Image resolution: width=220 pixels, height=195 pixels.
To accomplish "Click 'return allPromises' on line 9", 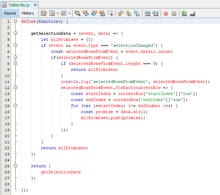I will [x=93, y=69].
